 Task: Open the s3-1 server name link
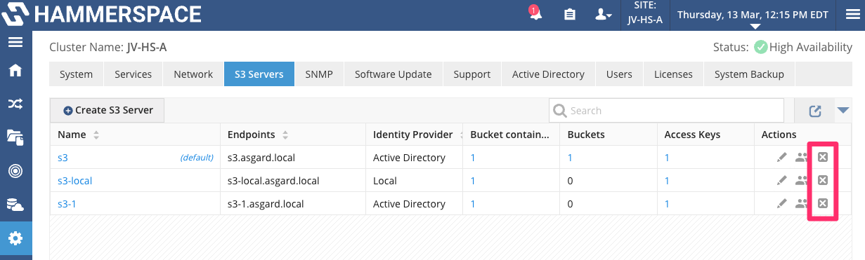pyautogui.click(x=67, y=204)
